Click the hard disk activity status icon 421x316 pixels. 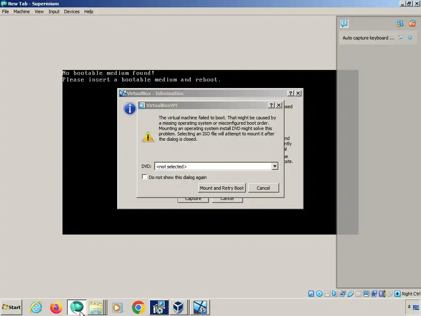click(x=311, y=294)
